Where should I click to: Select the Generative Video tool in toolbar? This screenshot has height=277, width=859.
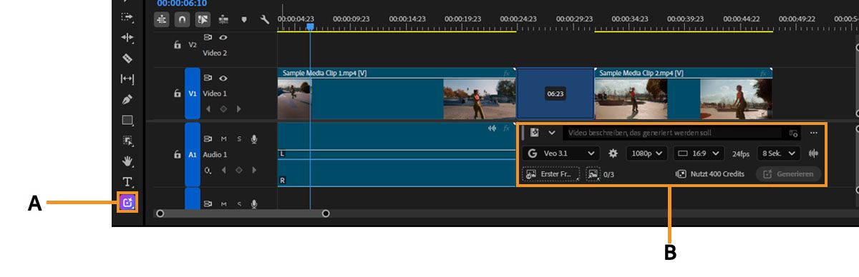point(127,202)
